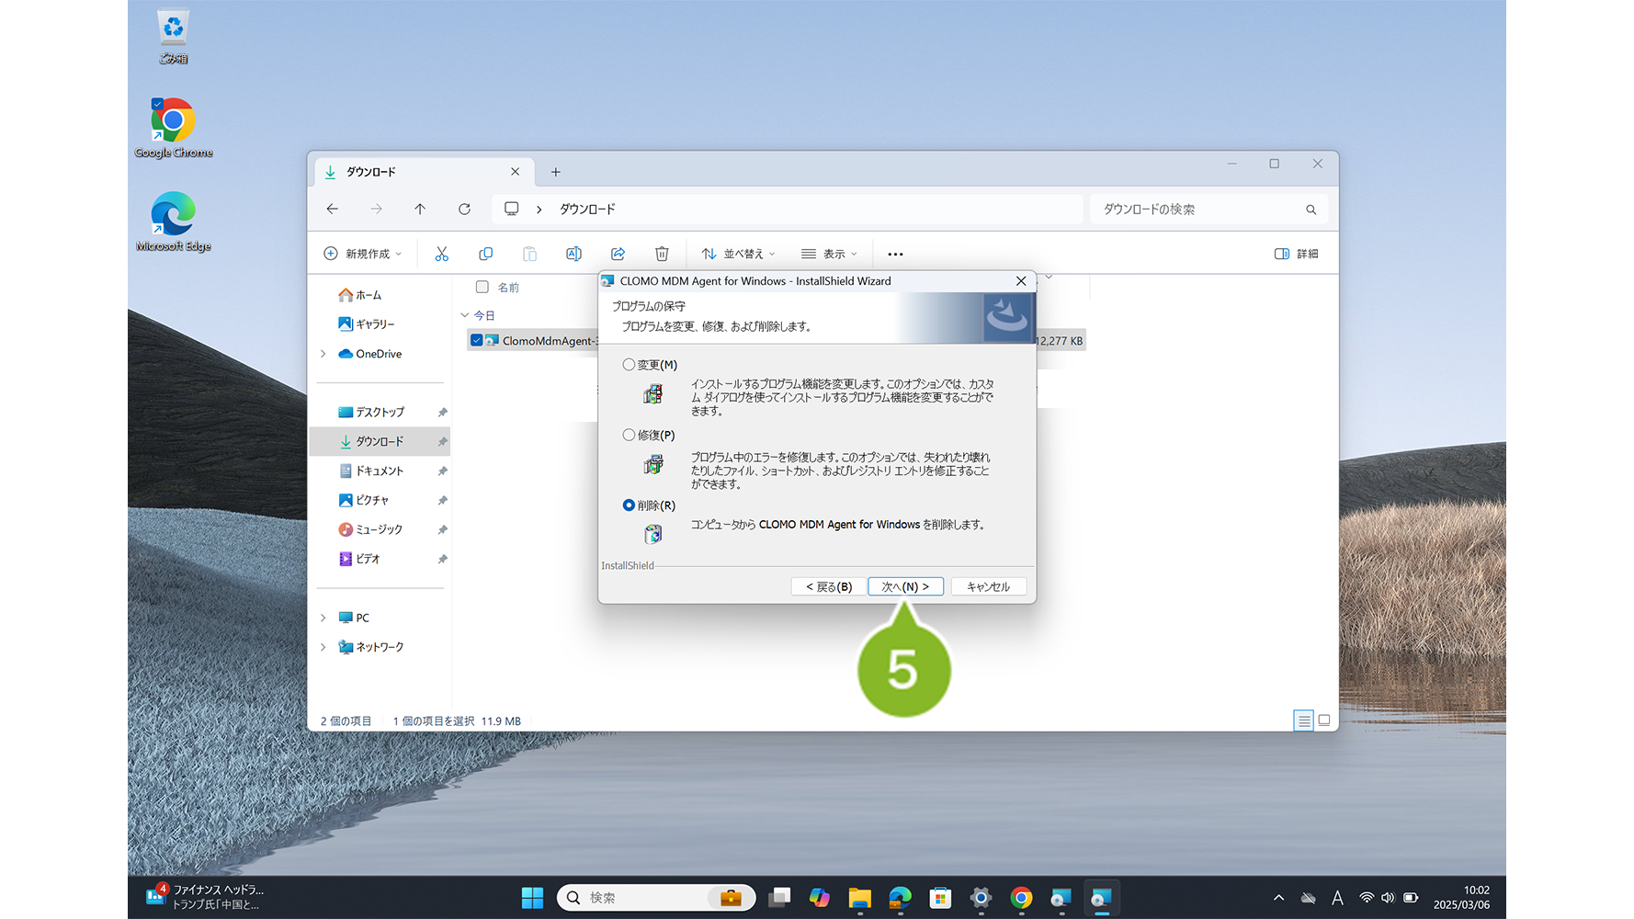Image resolution: width=1634 pixels, height=919 pixels.
Task: Click the Rename icon in toolbar
Action: (574, 254)
